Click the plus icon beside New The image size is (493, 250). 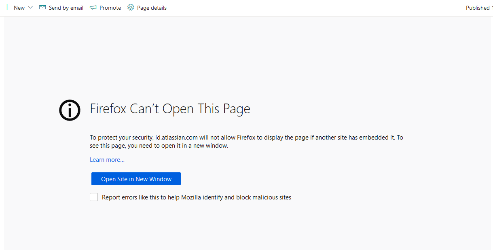click(x=7, y=7)
